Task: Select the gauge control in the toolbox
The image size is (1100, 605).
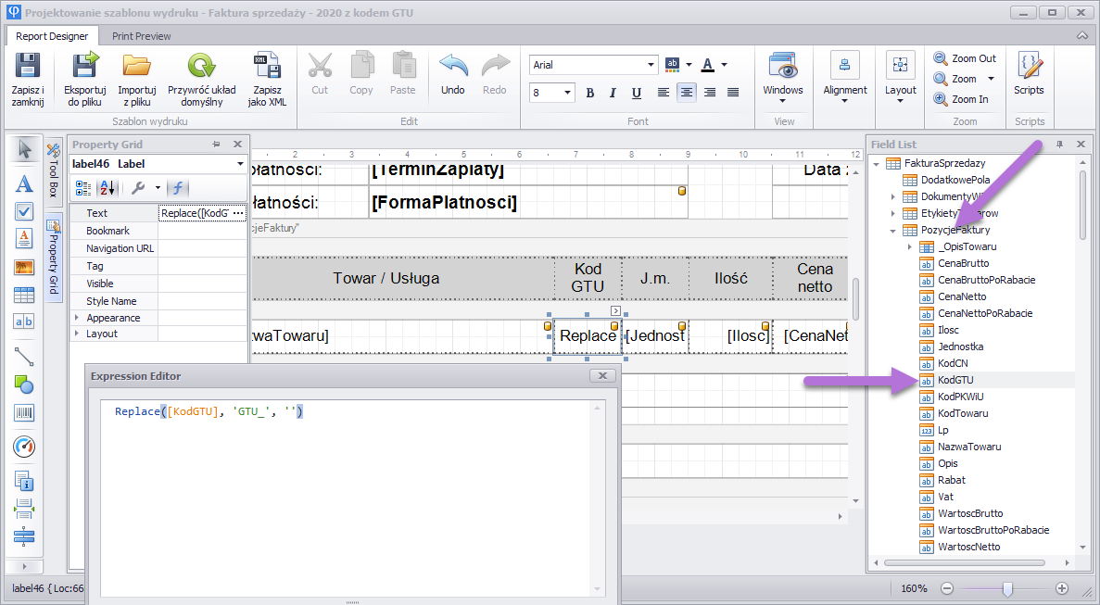Action: [24, 447]
